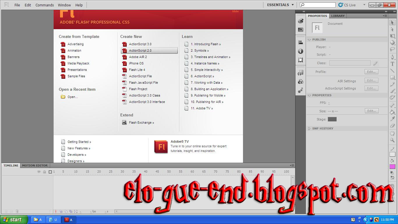Toggle lock all layers padlock
The height and width of the screenshot is (224, 398).
[x=44, y=172]
